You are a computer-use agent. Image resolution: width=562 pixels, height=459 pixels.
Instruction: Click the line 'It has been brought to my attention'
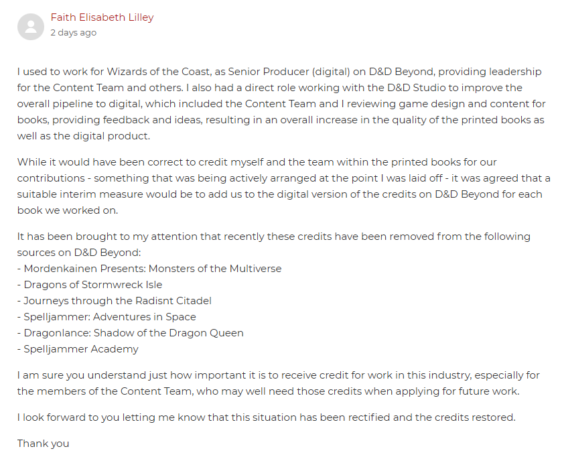[x=274, y=237]
